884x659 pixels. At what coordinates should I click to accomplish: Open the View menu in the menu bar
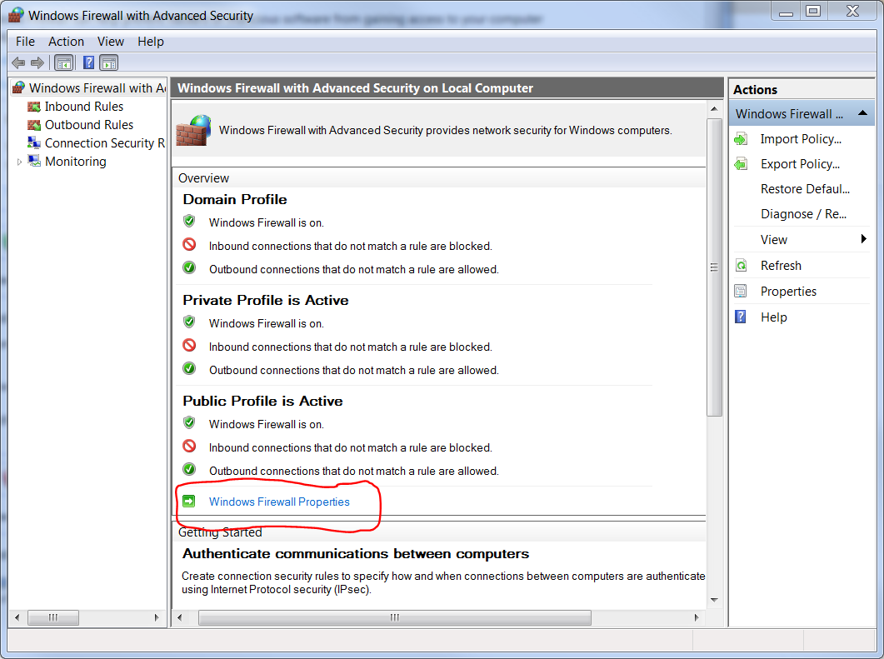point(111,42)
